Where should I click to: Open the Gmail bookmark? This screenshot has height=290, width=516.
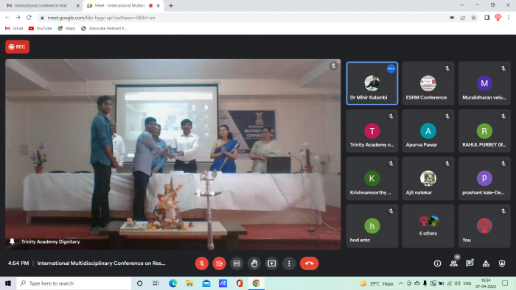(14, 29)
